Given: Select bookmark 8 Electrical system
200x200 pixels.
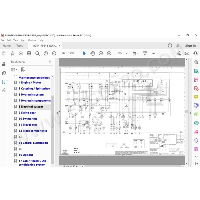Looking at the screenshot, I should (31, 107).
